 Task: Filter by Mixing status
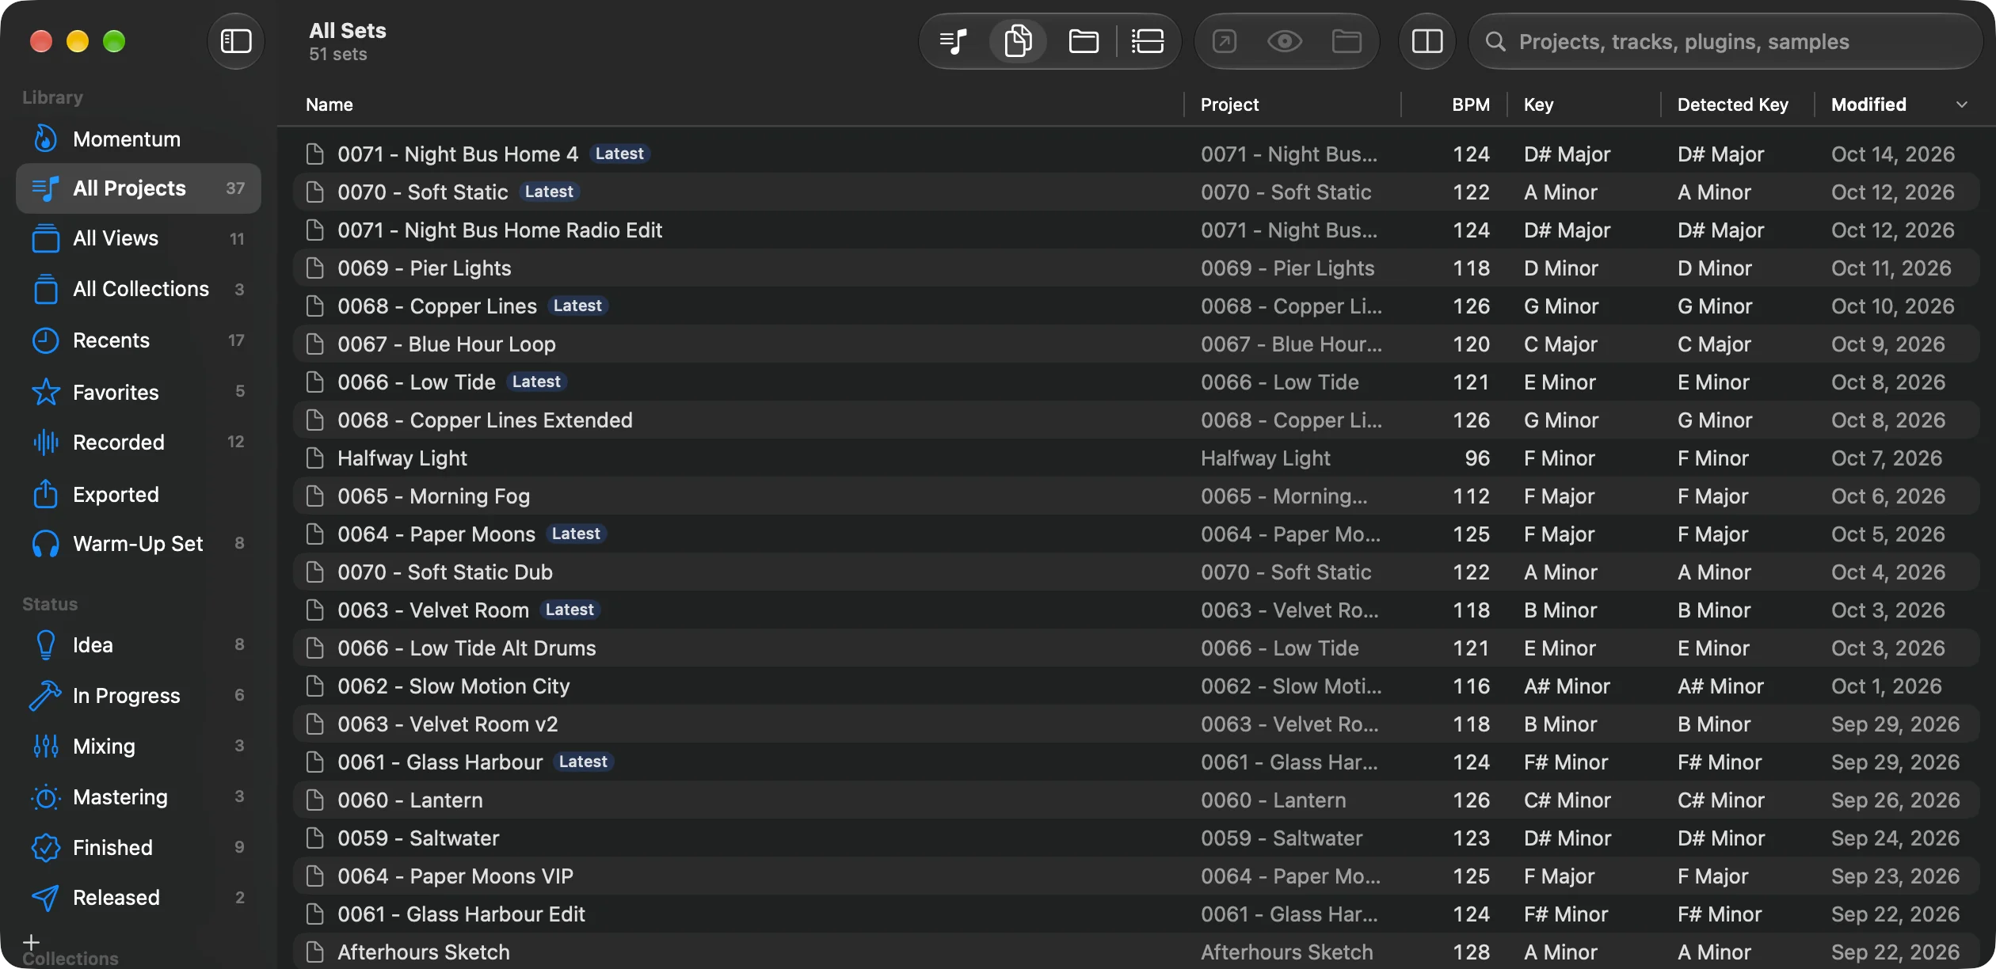(139, 746)
